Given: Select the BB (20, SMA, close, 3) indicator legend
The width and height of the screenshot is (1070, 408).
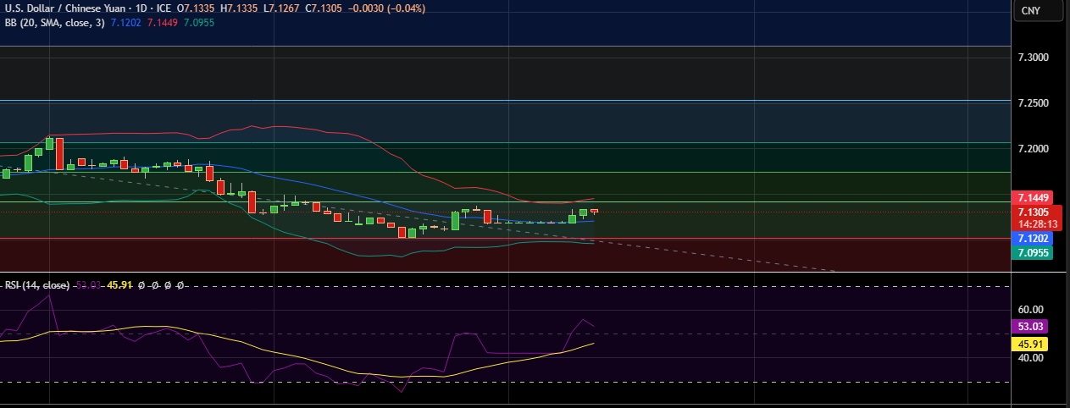Looking at the screenshot, I should 53,23.
